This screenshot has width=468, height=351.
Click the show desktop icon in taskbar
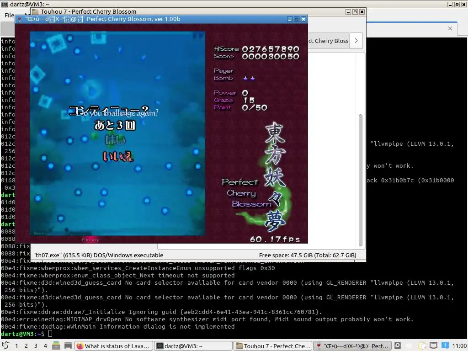[68, 346]
